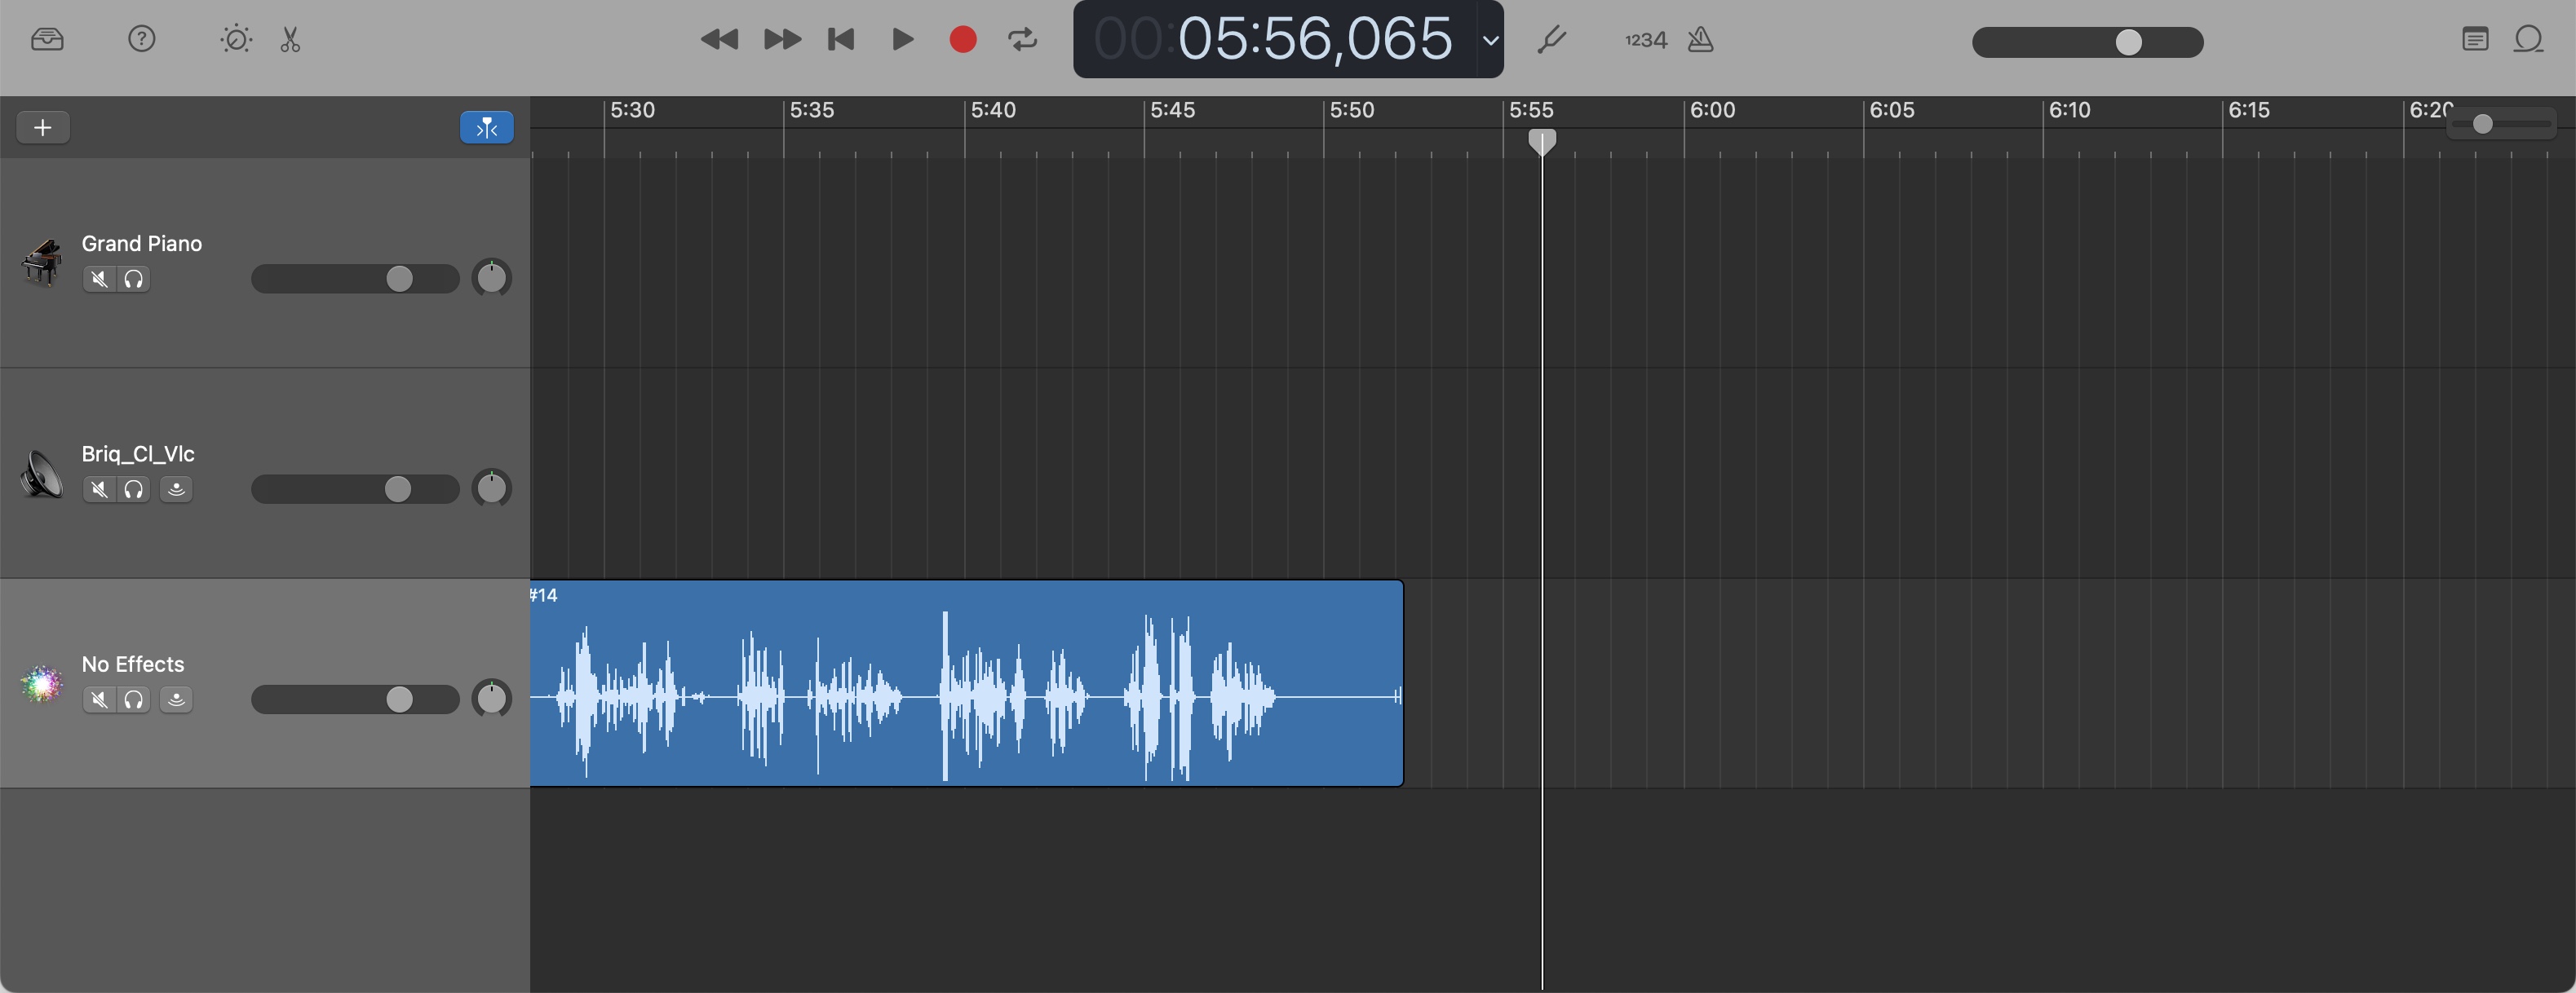This screenshot has width=2576, height=993.
Task: Toggle the metronome click
Action: coord(1700,40)
